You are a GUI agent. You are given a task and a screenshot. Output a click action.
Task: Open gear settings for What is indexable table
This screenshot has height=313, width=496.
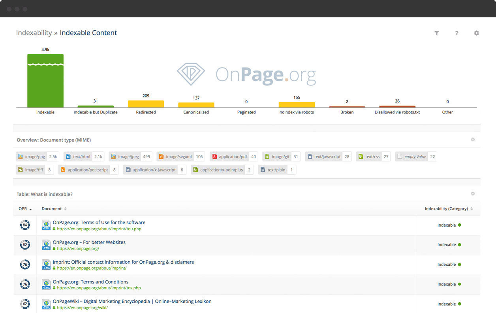point(473,194)
